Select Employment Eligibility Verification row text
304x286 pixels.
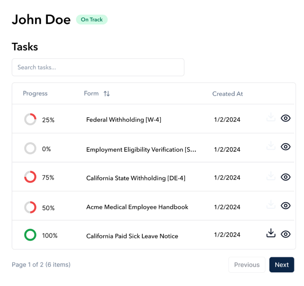141,150
